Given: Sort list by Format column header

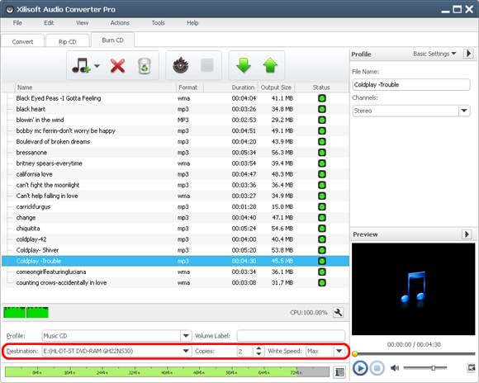Looking at the screenshot, I should (x=190, y=87).
